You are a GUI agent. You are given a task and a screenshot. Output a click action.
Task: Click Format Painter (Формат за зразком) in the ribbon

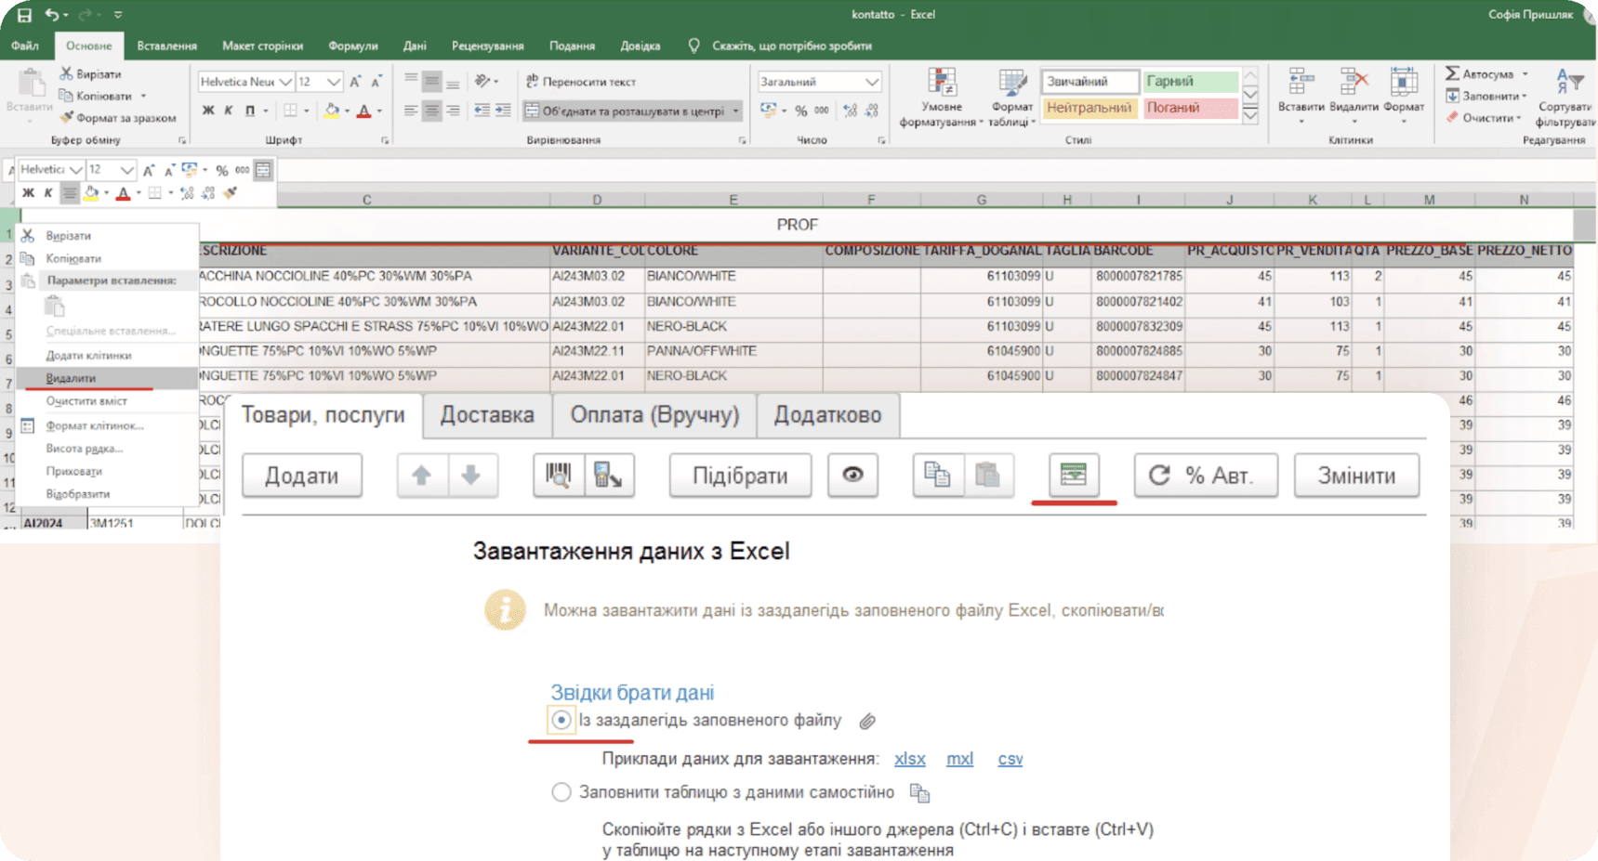coord(117,118)
